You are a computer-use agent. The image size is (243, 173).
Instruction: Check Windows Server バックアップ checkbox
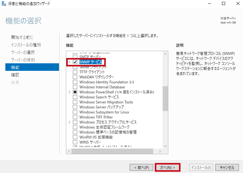tap(75, 107)
